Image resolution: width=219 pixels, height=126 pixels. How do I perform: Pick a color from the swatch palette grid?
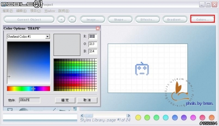point(75,75)
